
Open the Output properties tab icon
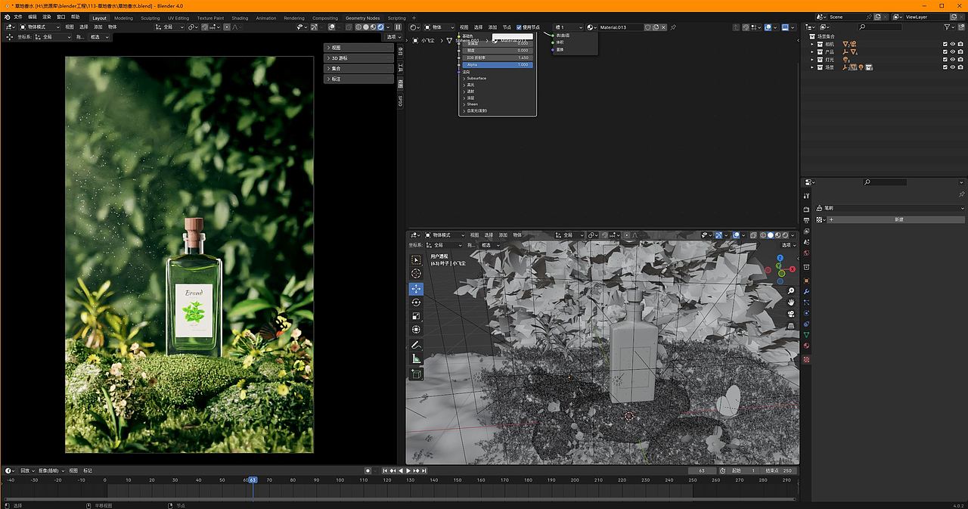coord(807,220)
